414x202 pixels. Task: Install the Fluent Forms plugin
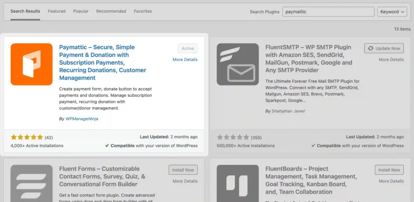click(183, 170)
